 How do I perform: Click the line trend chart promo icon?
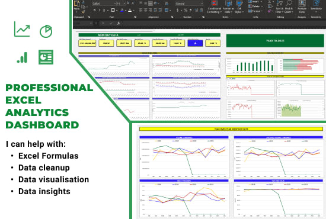coord(22,29)
